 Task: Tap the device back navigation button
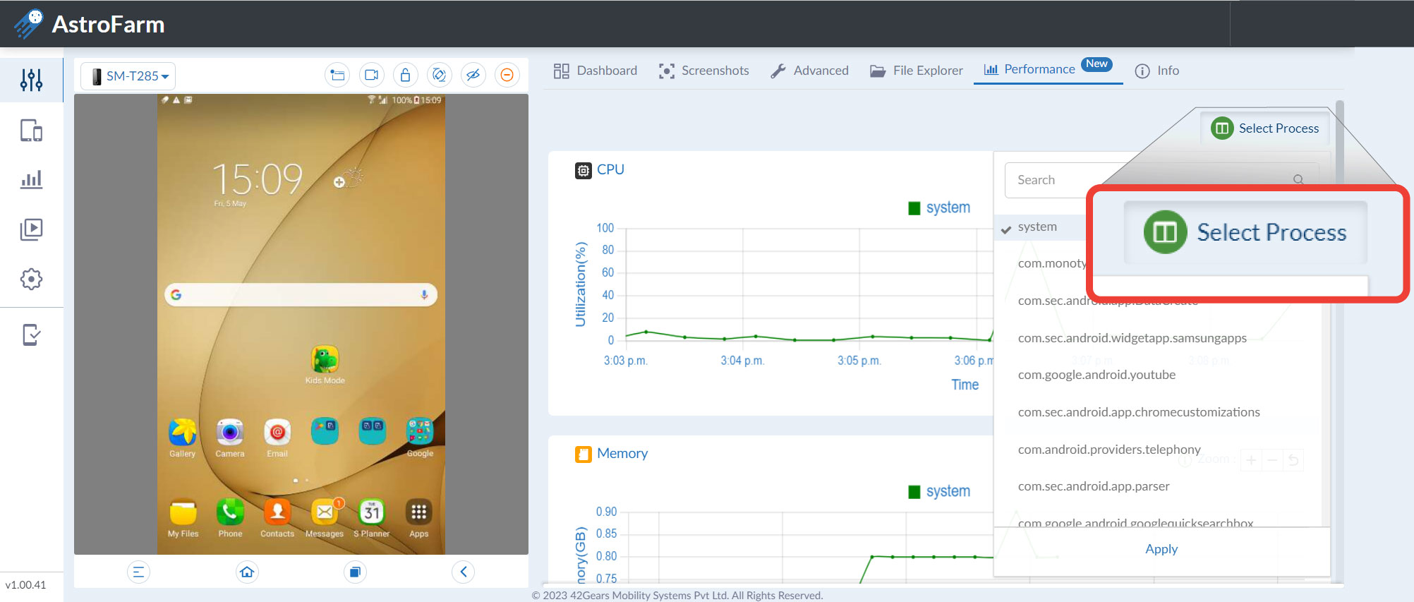464,572
